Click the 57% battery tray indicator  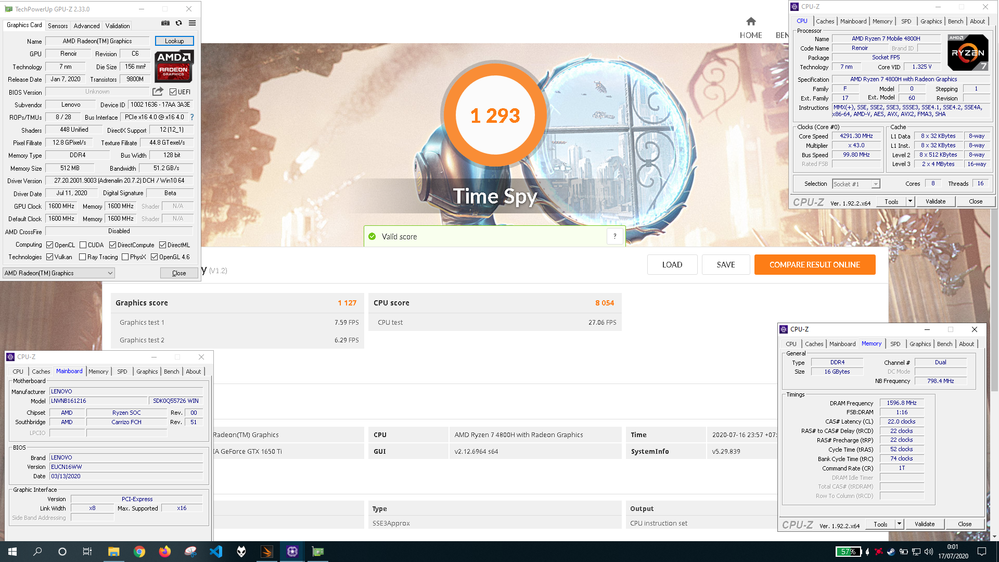(848, 552)
